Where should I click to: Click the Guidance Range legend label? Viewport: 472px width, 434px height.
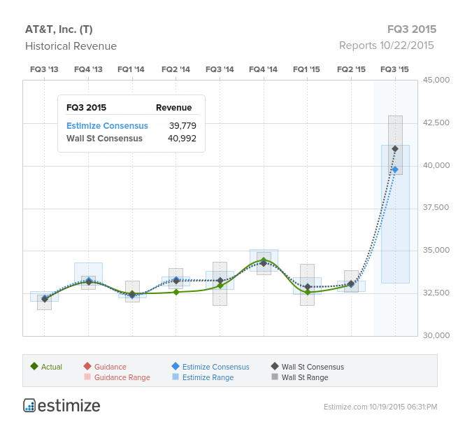pyautogui.click(x=122, y=377)
